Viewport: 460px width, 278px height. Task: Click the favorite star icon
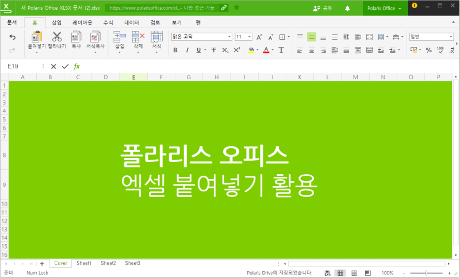[236, 7]
